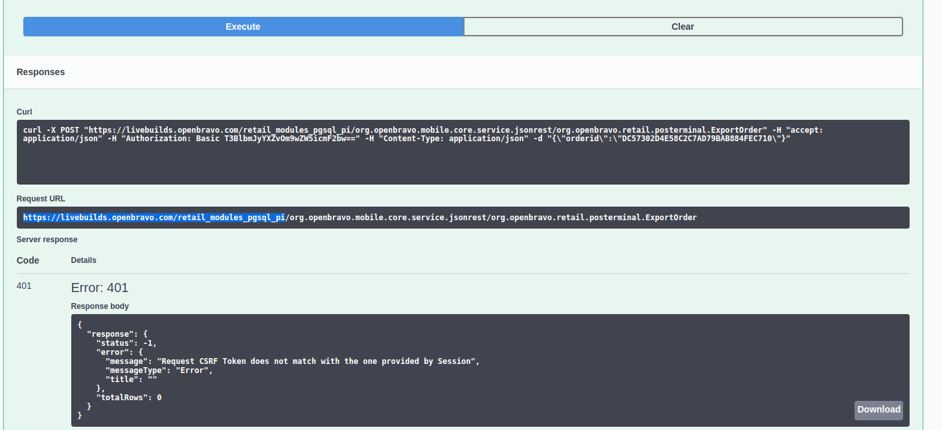Click the Server response label

tap(47, 240)
